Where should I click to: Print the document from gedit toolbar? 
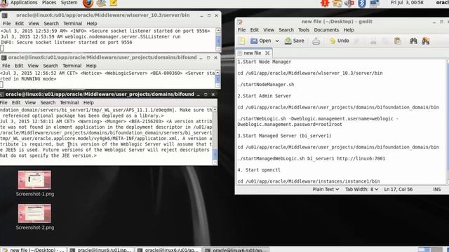tap(316, 41)
